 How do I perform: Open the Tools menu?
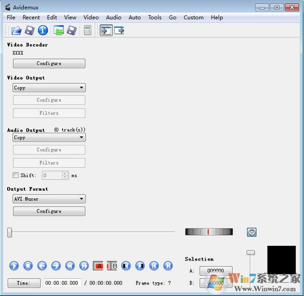155,17
